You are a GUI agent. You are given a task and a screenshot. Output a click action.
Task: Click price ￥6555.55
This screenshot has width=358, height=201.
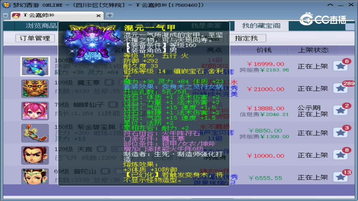[x=265, y=178]
